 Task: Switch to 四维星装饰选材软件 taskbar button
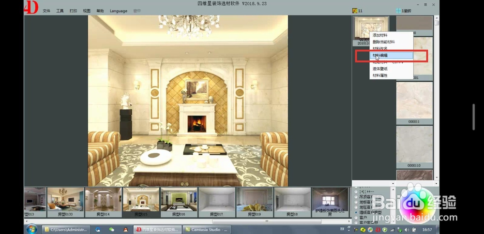(158, 229)
